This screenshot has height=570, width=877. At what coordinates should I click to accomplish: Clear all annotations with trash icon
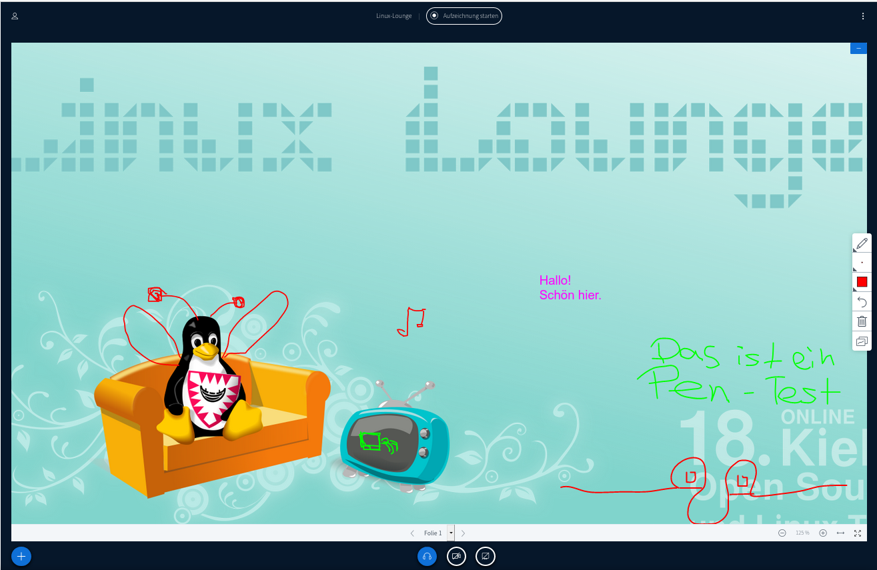point(862,321)
